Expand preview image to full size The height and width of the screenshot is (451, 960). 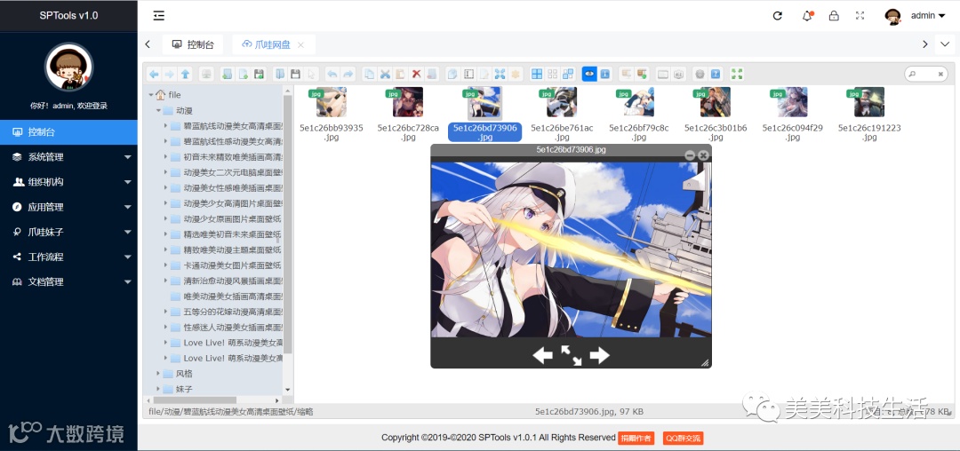572,355
